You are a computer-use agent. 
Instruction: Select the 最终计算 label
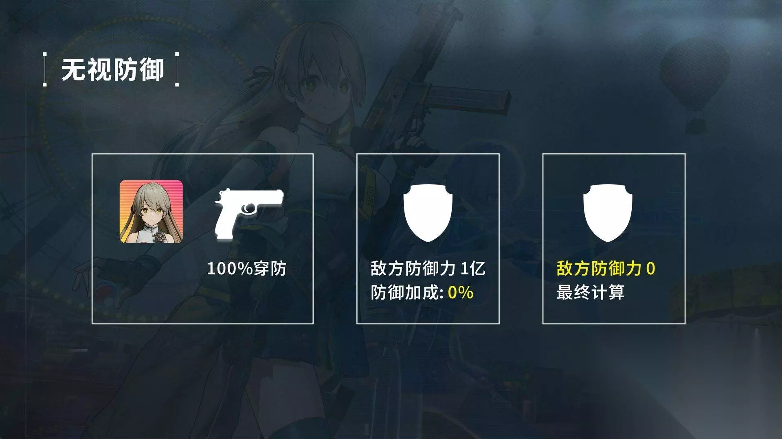click(x=591, y=292)
